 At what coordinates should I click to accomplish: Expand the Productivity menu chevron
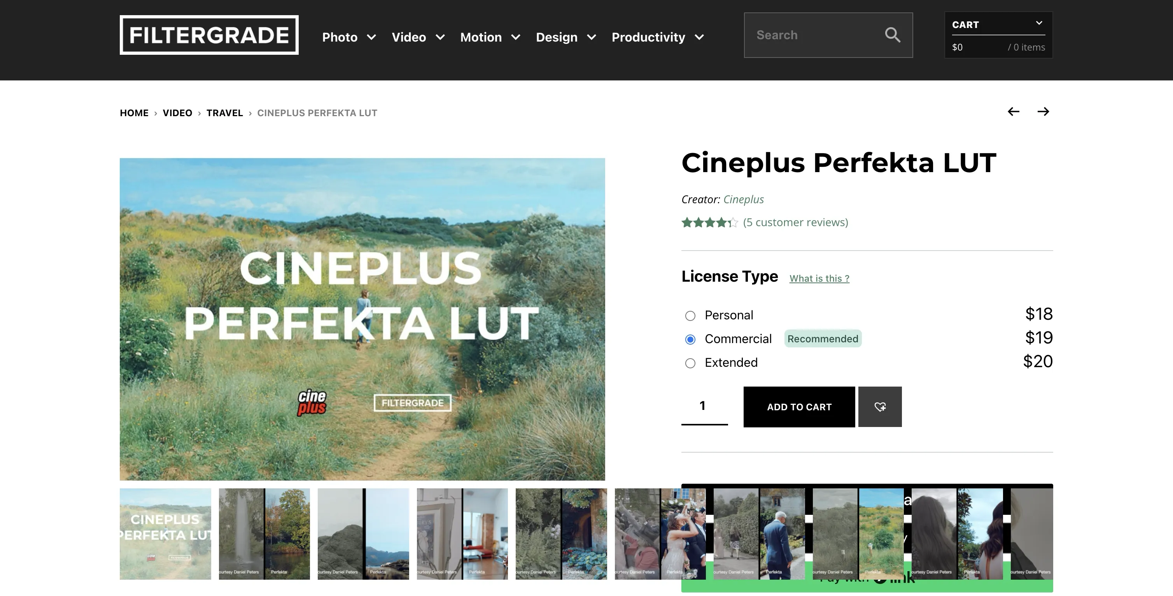point(699,37)
